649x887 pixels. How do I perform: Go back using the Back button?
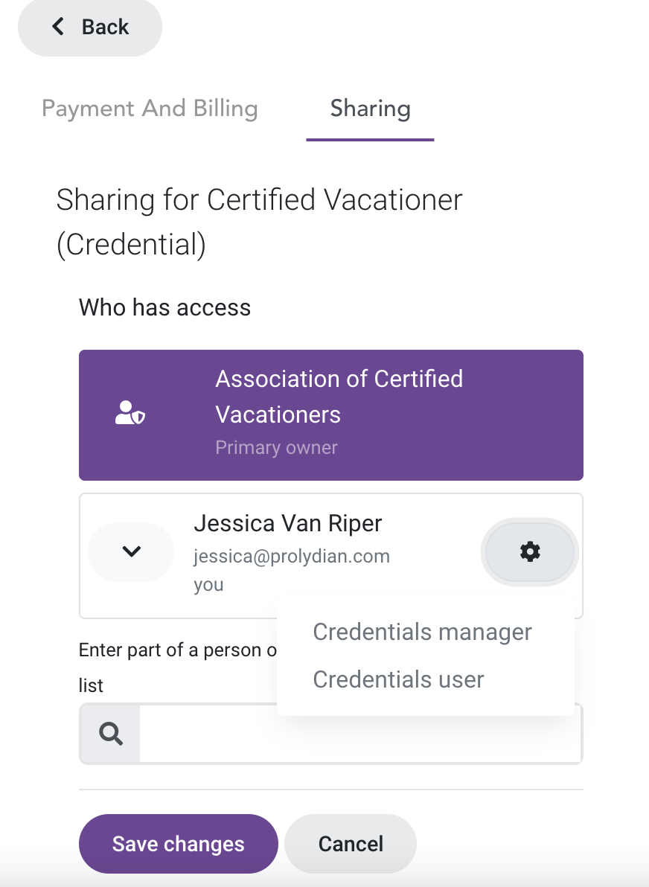[90, 27]
